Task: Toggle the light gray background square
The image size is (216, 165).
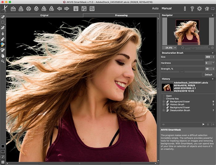Action: [3, 162]
